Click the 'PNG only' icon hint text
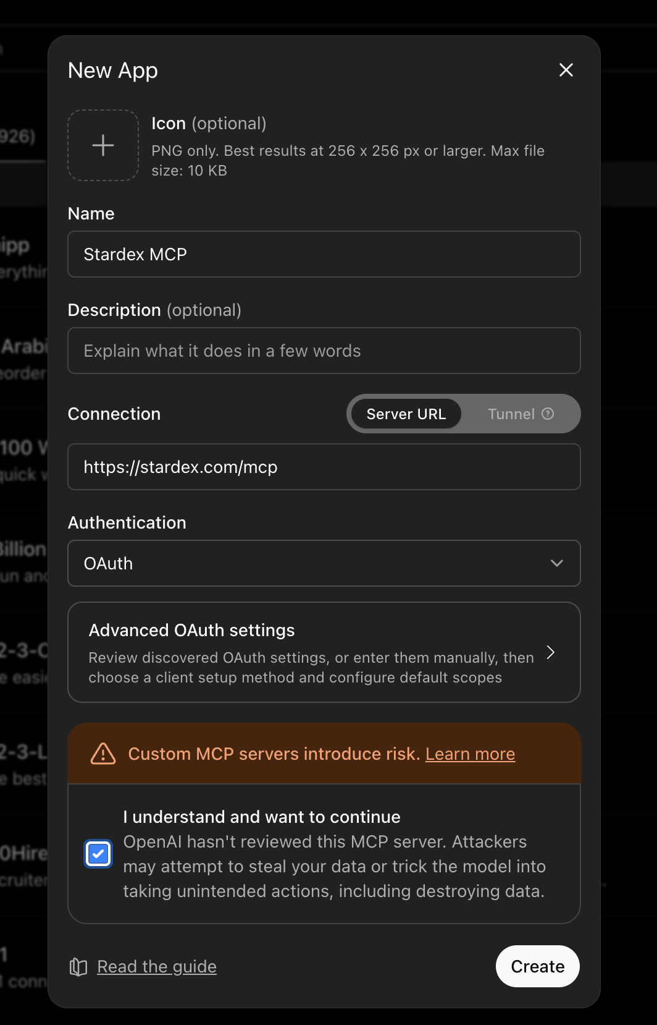The height and width of the screenshot is (1025, 657). pyautogui.click(x=348, y=161)
